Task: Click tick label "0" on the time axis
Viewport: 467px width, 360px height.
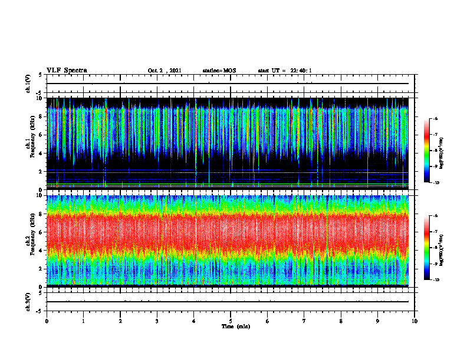Action: pos(47,321)
